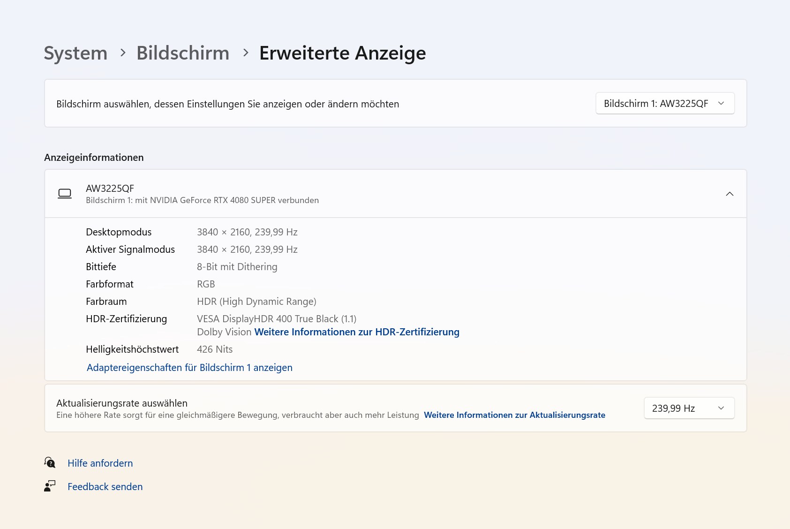Image resolution: width=790 pixels, height=529 pixels.
Task: Click the breadcrumb chevron after System
Action: 123,53
